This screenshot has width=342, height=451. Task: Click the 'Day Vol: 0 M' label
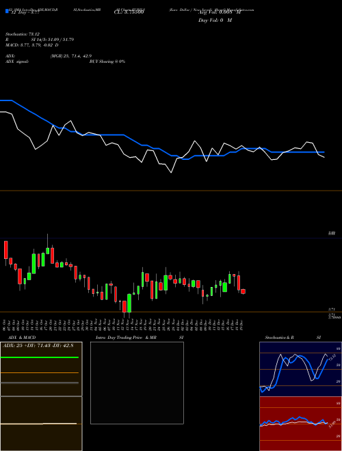(215, 20)
